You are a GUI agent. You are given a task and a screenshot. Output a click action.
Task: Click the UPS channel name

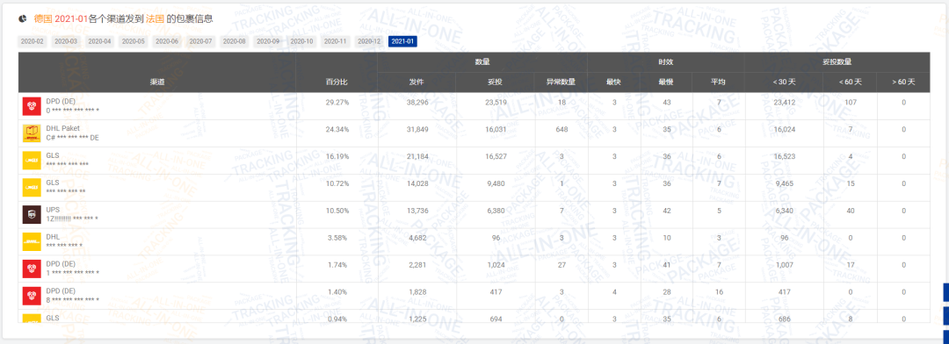[53, 209]
